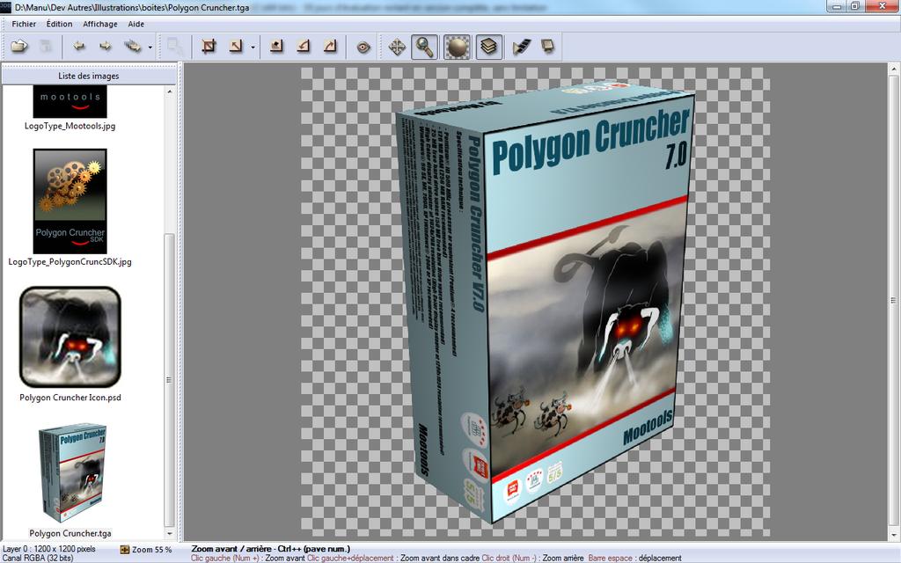
Task: Click the Zoom 55 % status text
Action: click(151, 550)
